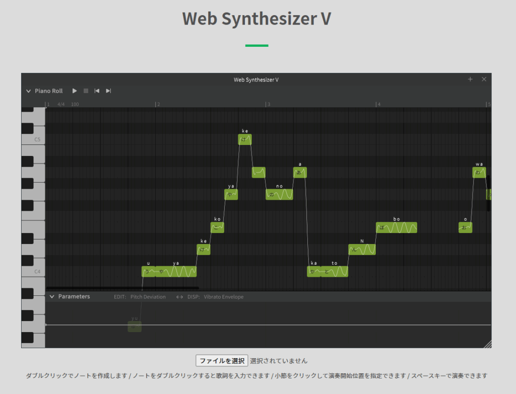Click the resize grip in bottom-right corner
This screenshot has width=516, height=394.
point(488,344)
